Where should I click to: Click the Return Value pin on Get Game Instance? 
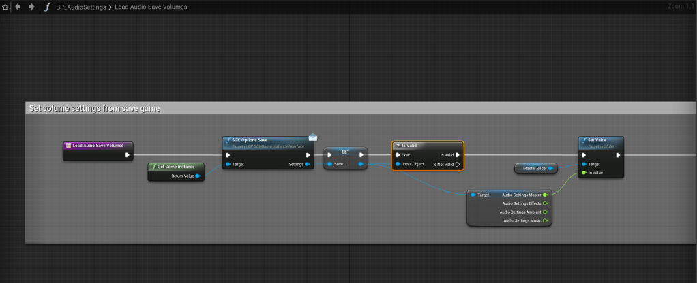pos(198,176)
